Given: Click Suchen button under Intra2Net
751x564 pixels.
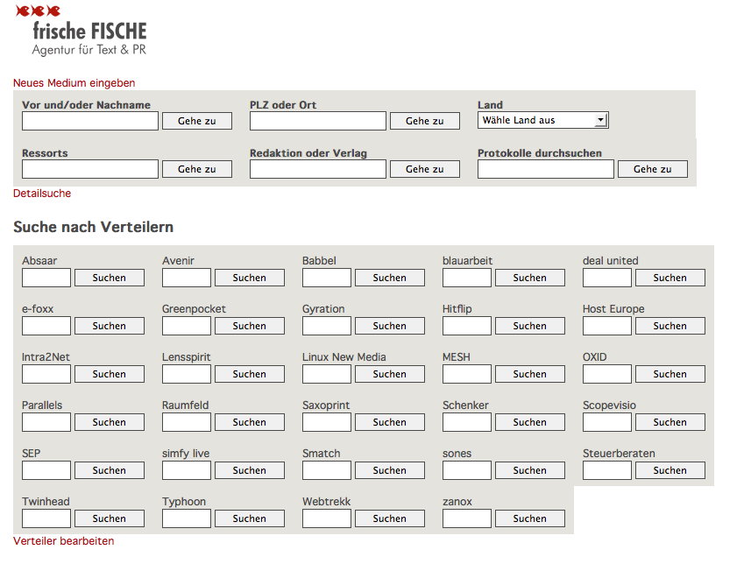Looking at the screenshot, I should point(110,374).
